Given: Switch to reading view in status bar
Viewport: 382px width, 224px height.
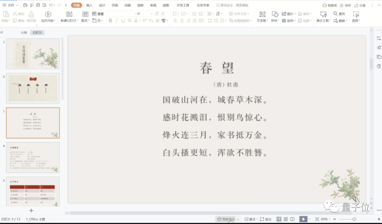Looking at the screenshot, I should 293,219.
